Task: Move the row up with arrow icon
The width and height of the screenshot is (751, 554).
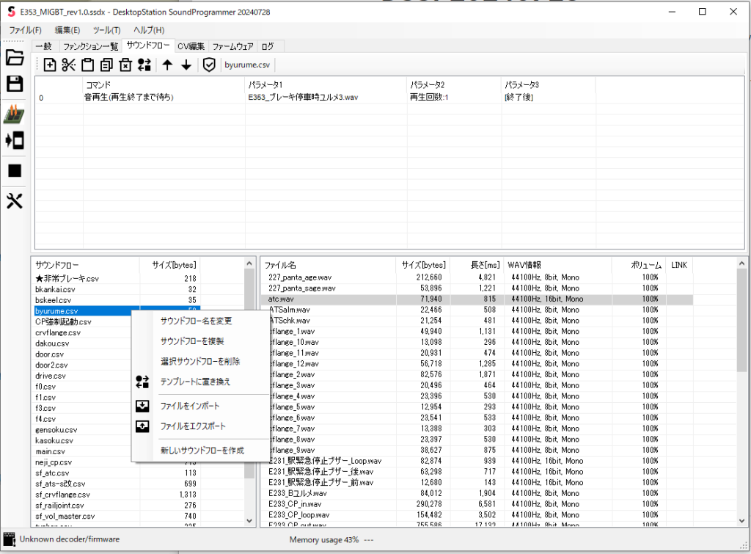Action: (167, 65)
